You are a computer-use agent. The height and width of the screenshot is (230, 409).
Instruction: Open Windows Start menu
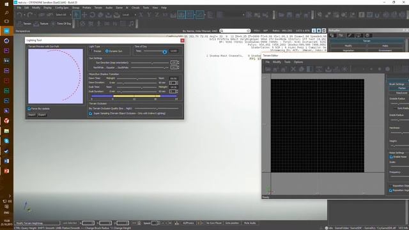click(6, 4)
